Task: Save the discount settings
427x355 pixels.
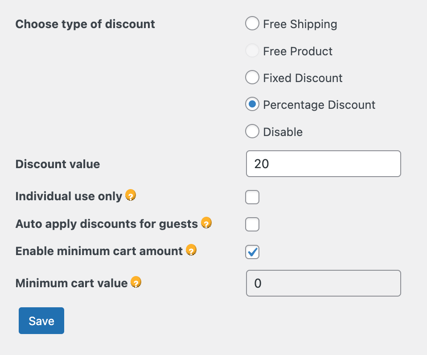Action: point(41,321)
